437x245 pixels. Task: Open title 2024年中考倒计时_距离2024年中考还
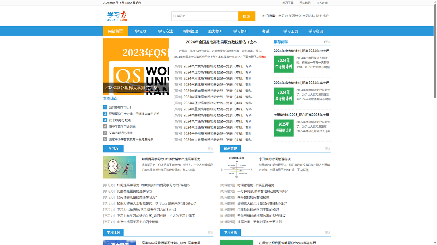pyautogui.click(x=301, y=51)
